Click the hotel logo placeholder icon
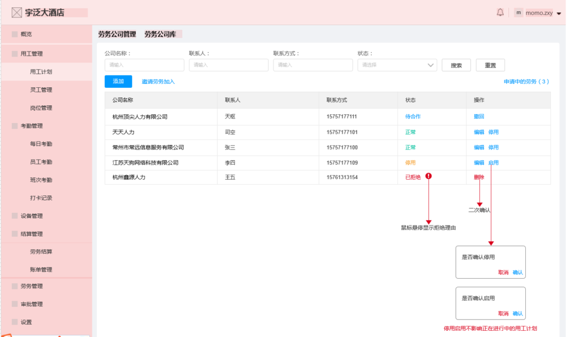The image size is (574, 337). (x=16, y=13)
